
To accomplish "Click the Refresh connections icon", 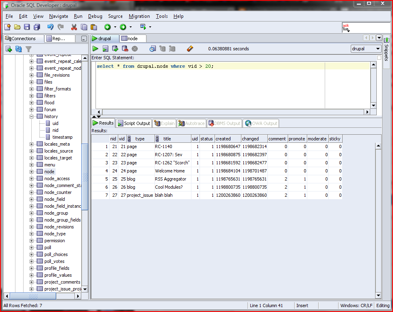I will pyautogui.click(x=19, y=49).
